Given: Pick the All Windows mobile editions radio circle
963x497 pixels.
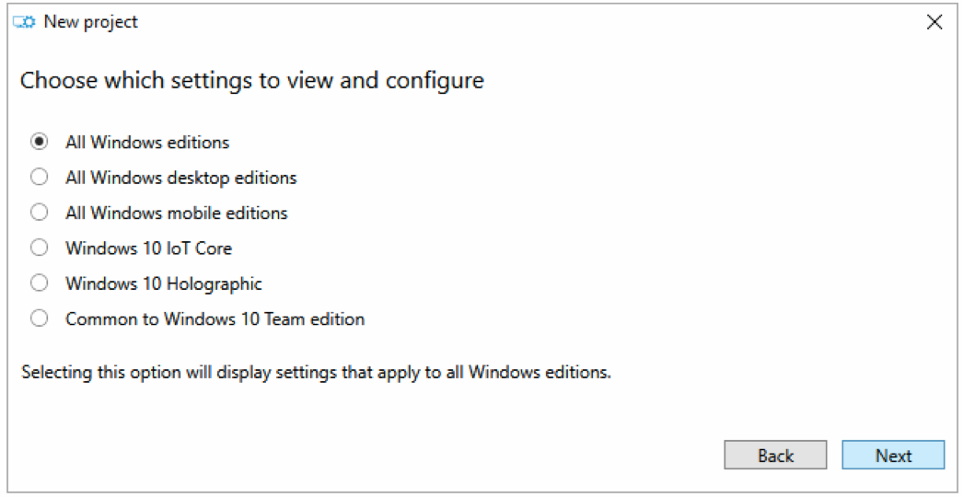Looking at the screenshot, I should coord(39,213).
